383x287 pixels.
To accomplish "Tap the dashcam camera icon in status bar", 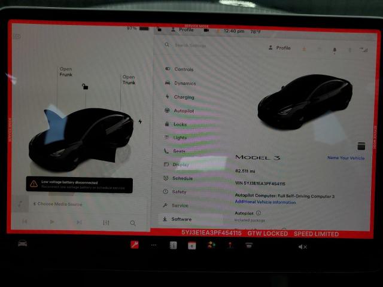I will [x=206, y=30].
